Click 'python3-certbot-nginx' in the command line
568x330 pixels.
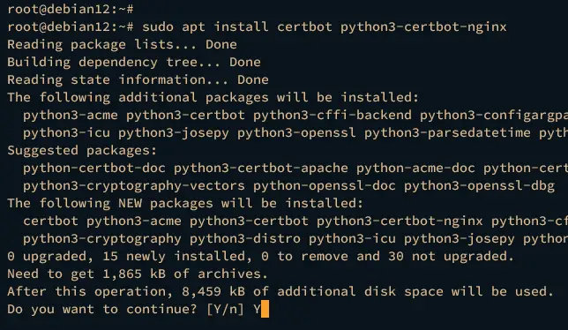423,27
